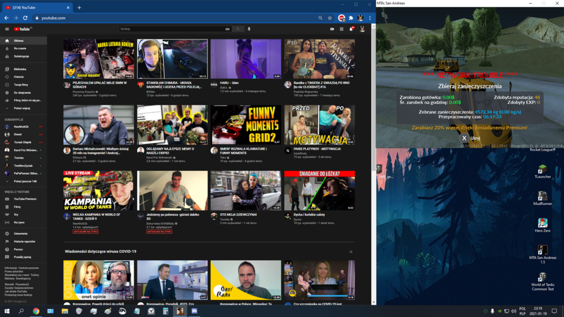The width and height of the screenshot is (564, 317).
Task: Open World of Tanks Common Test shortcut
Action: point(543,281)
